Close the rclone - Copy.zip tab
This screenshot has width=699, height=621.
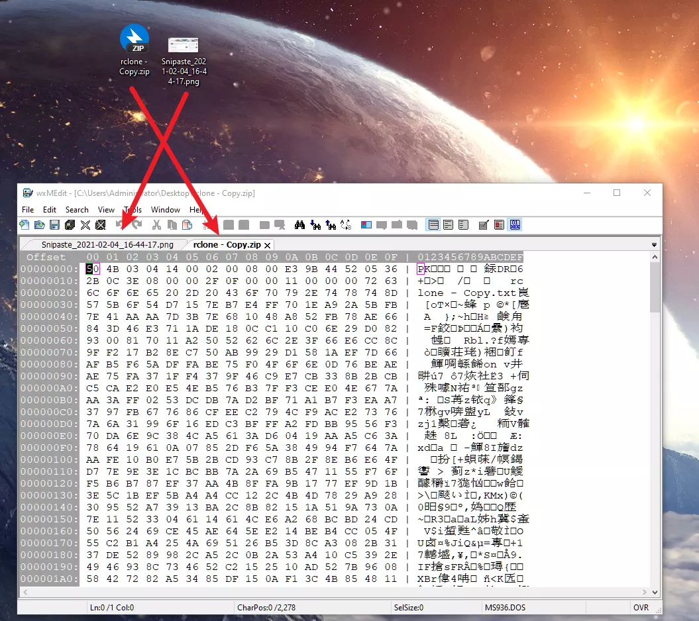point(268,246)
